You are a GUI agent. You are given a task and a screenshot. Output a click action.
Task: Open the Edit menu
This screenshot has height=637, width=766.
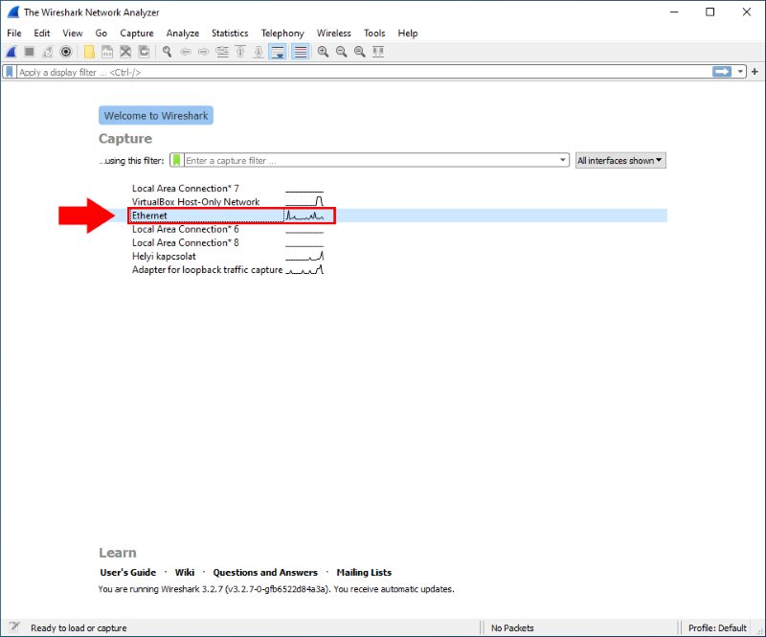[42, 34]
